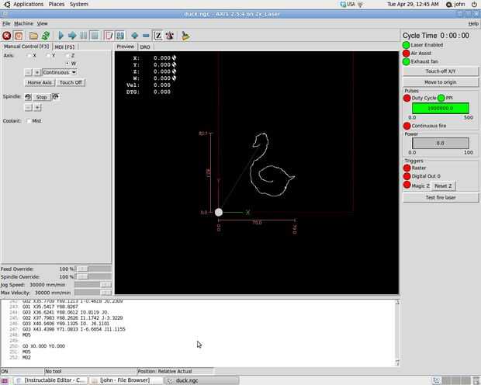This screenshot has width=481, height=385.
Task: Start spindle counterclockwise
Action: 28,97
